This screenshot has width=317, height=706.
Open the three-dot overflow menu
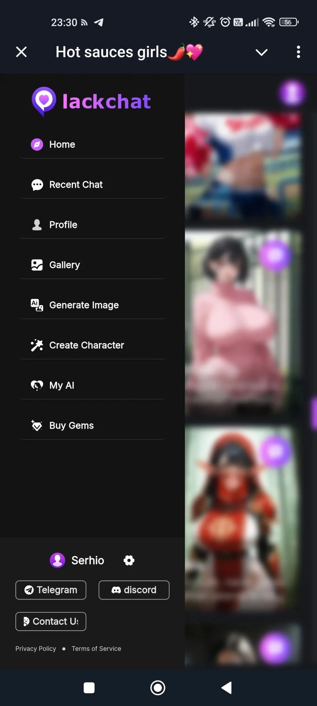[298, 52]
